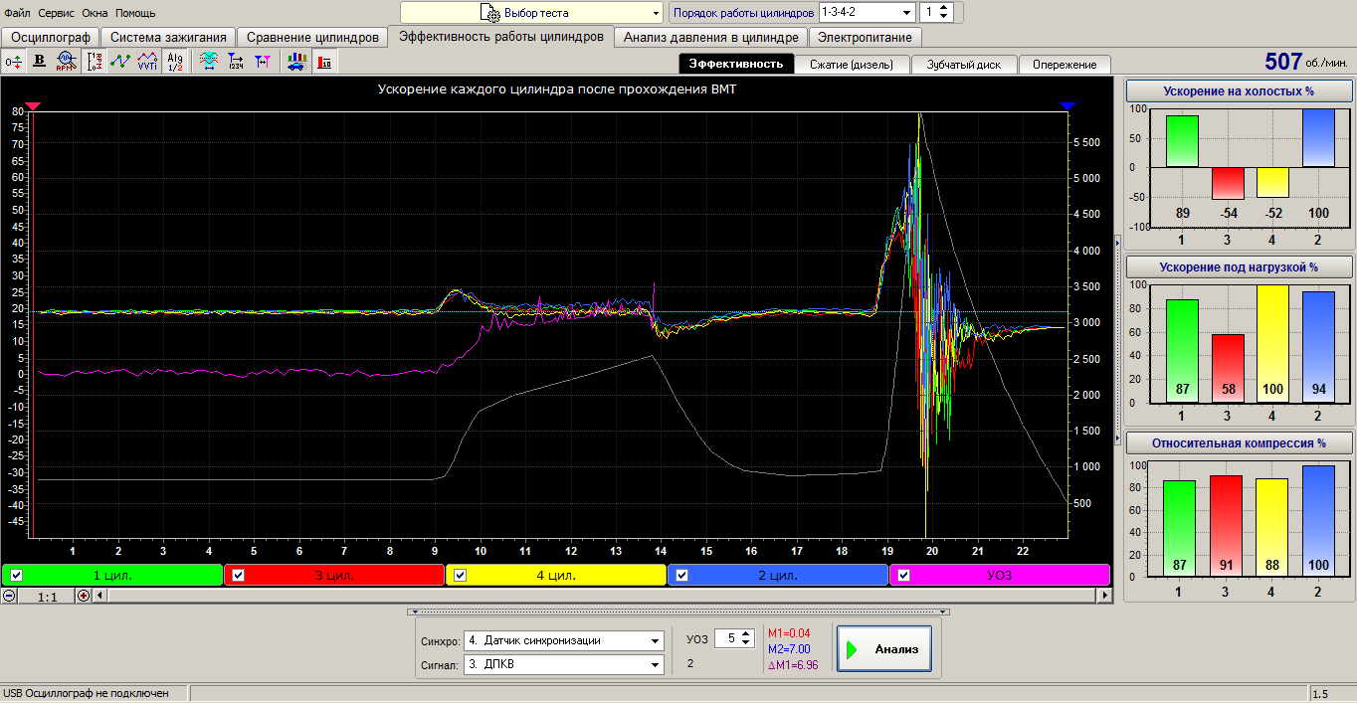
Task: Open the Выбор теста dropdown
Action: (x=531, y=13)
